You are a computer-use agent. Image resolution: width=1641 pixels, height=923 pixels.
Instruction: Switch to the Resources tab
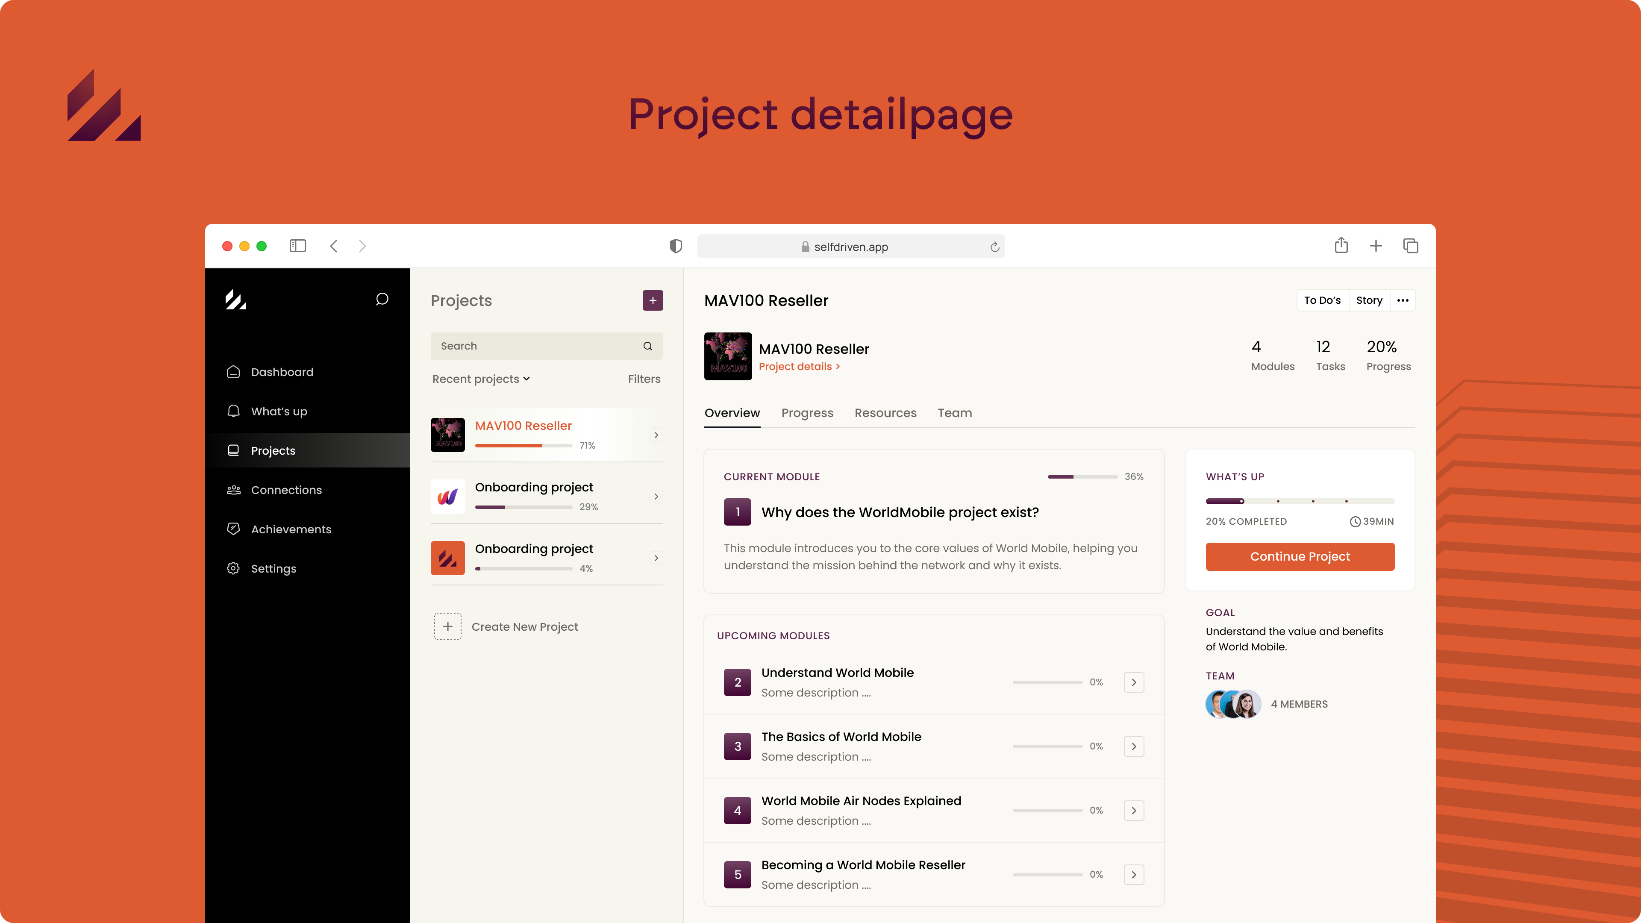(x=885, y=413)
